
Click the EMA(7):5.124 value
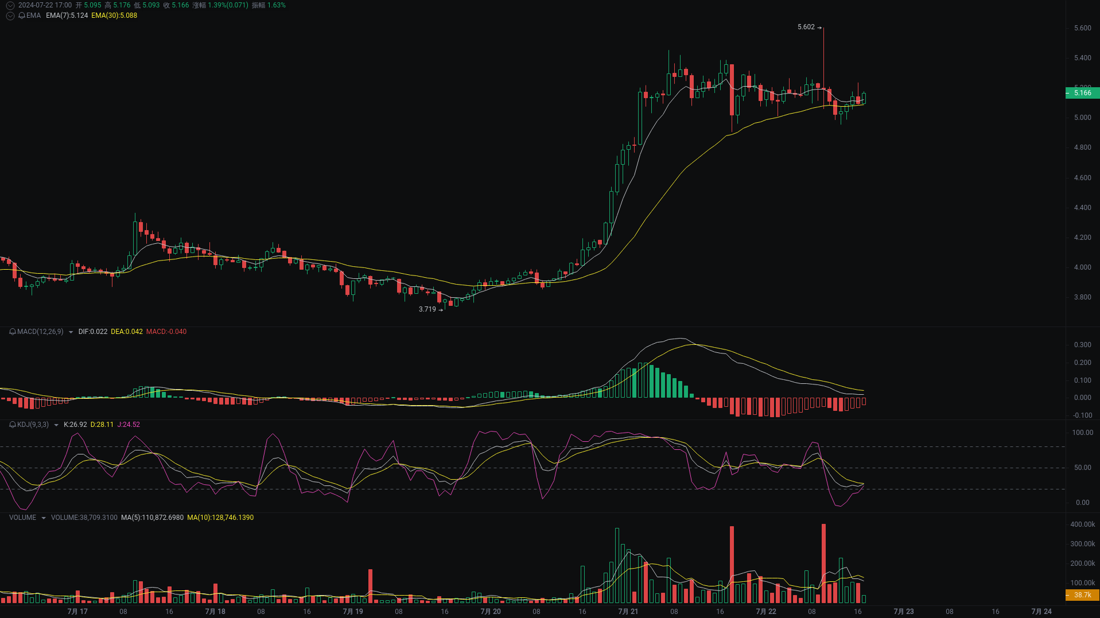[67, 15]
